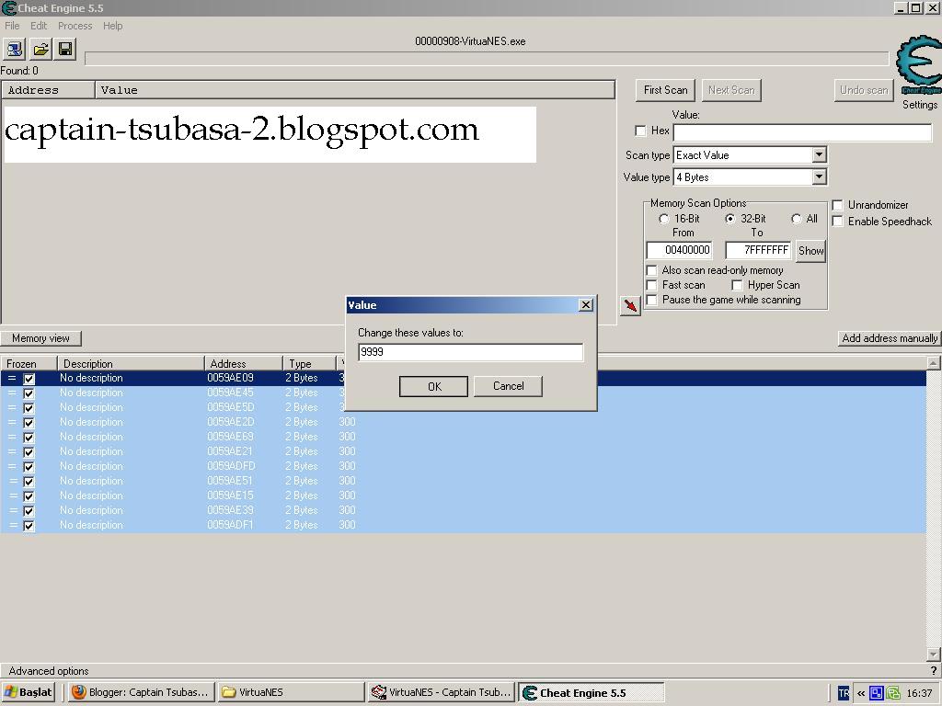942x706 pixels.
Task: Open the File menu
Action: [x=12, y=26]
